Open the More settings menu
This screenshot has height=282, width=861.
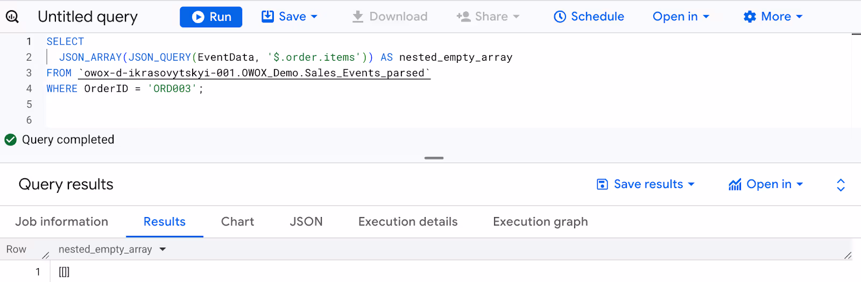[773, 17]
